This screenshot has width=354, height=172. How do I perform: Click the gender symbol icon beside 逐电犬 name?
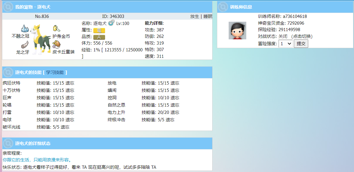(x=111, y=23)
